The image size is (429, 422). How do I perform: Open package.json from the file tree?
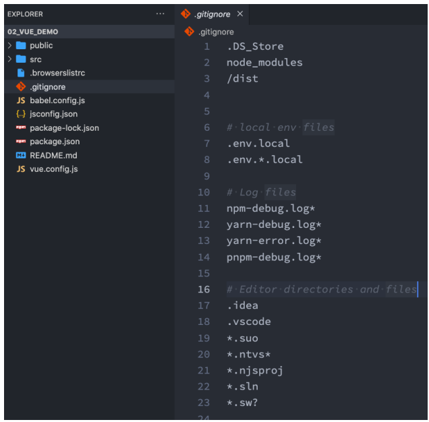(54, 142)
